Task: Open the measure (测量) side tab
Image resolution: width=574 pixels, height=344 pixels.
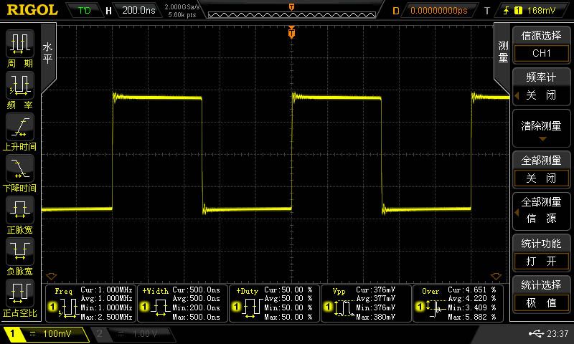Action: 503,52
